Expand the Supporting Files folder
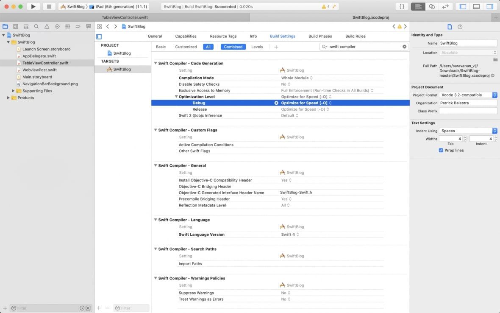The height and width of the screenshot is (313, 500). (13, 91)
